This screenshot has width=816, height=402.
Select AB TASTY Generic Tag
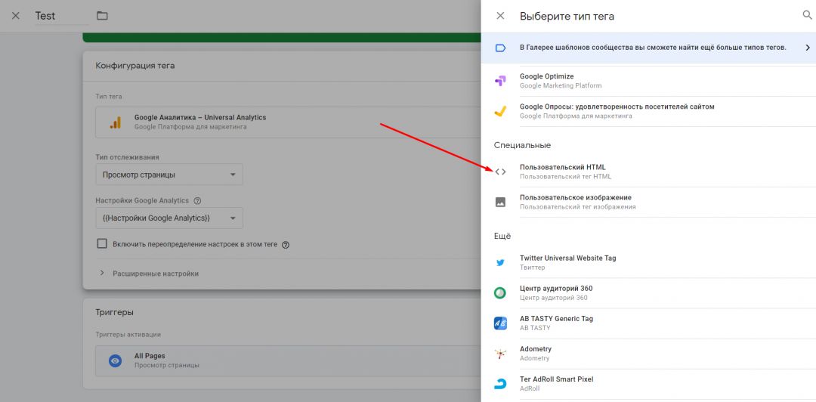coord(648,323)
